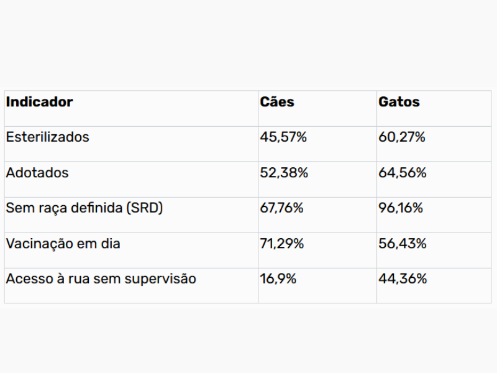
Task: Click the word 'supervisão' in the last row
Action: pos(160,279)
